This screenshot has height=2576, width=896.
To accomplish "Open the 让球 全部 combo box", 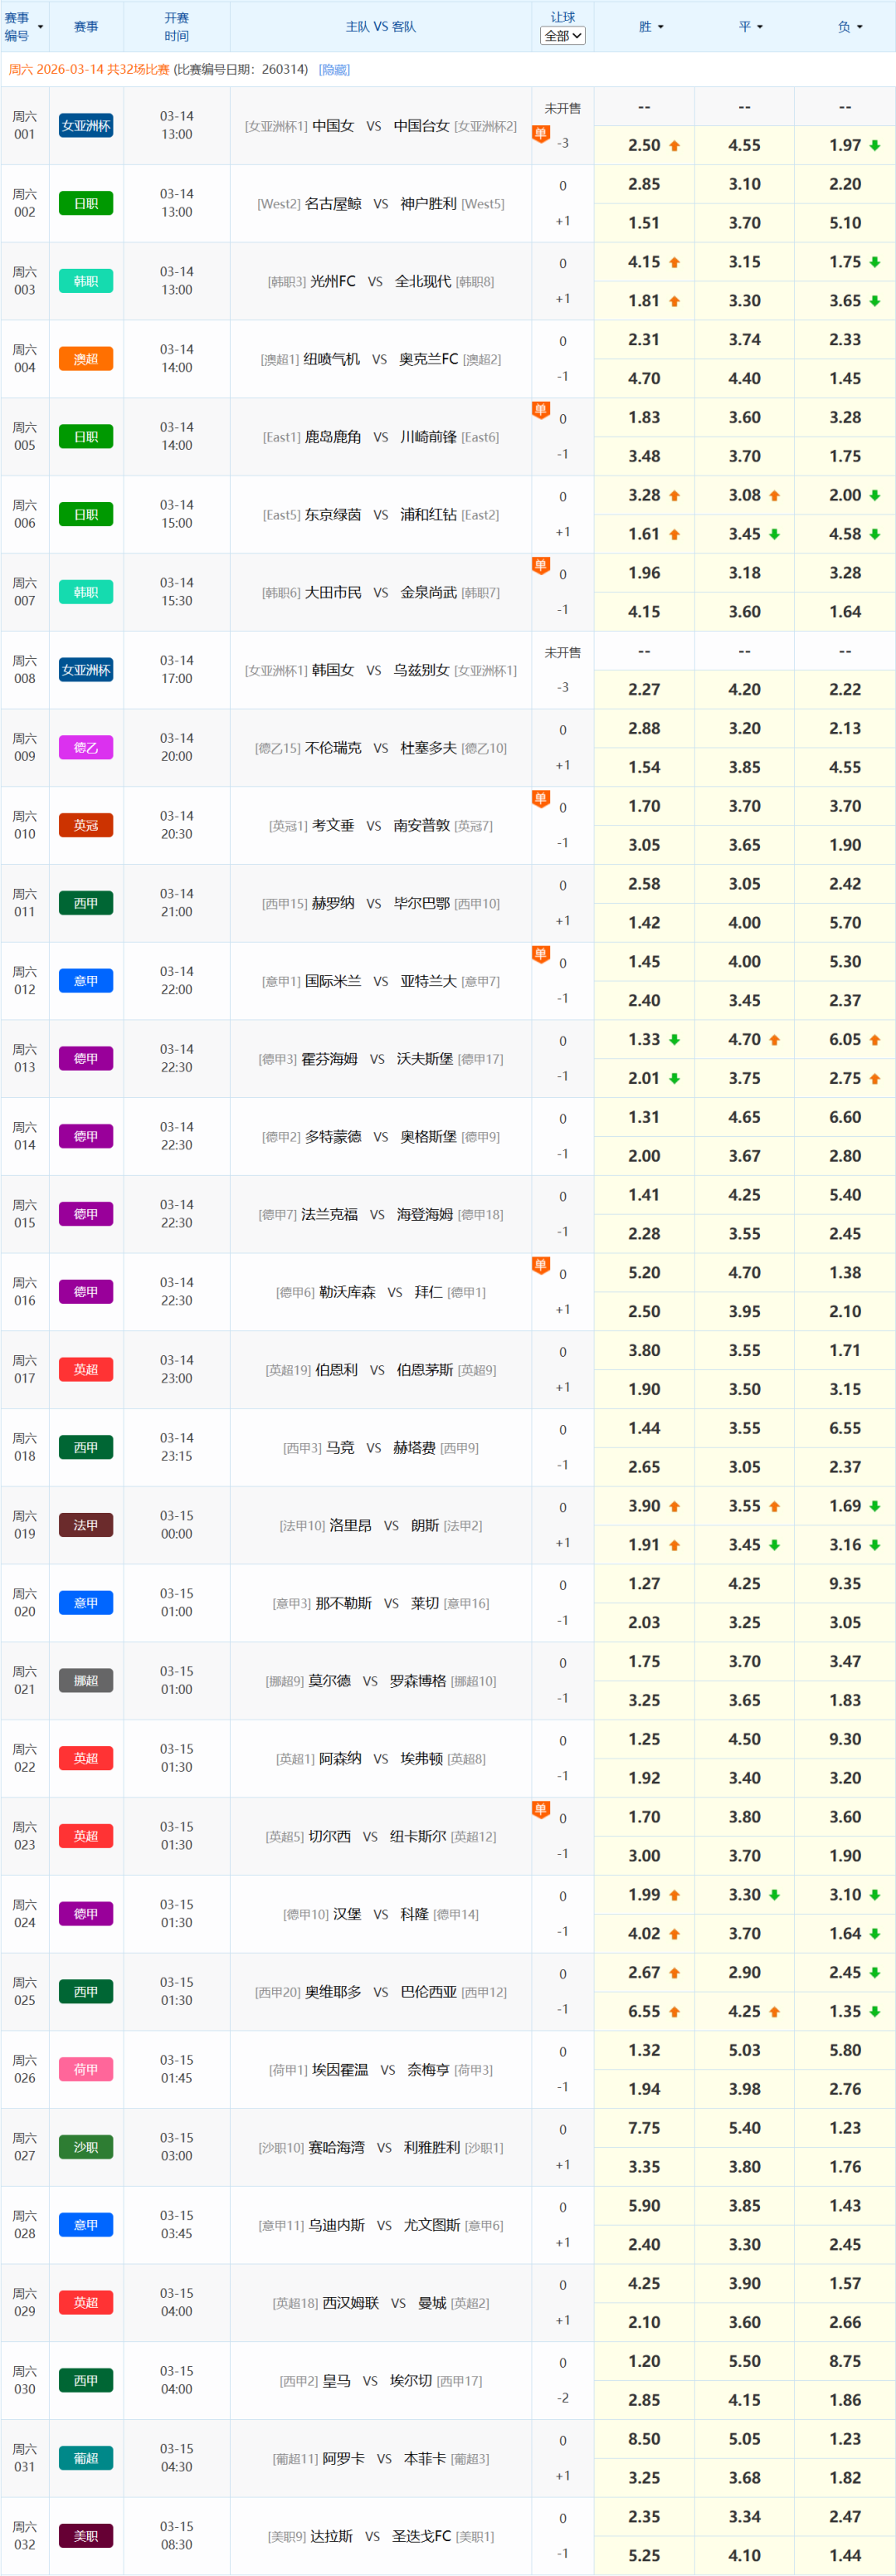I will tap(563, 36).
